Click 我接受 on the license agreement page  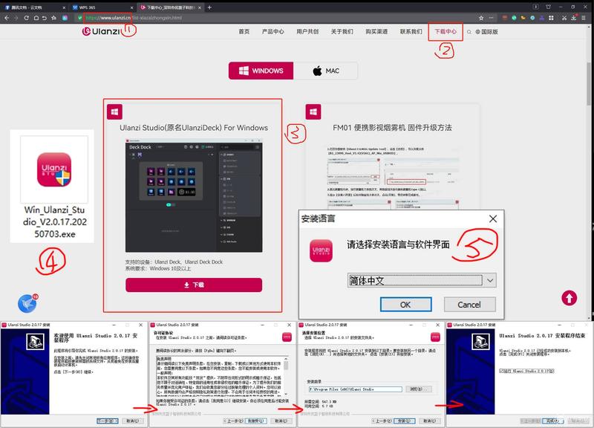256,421
